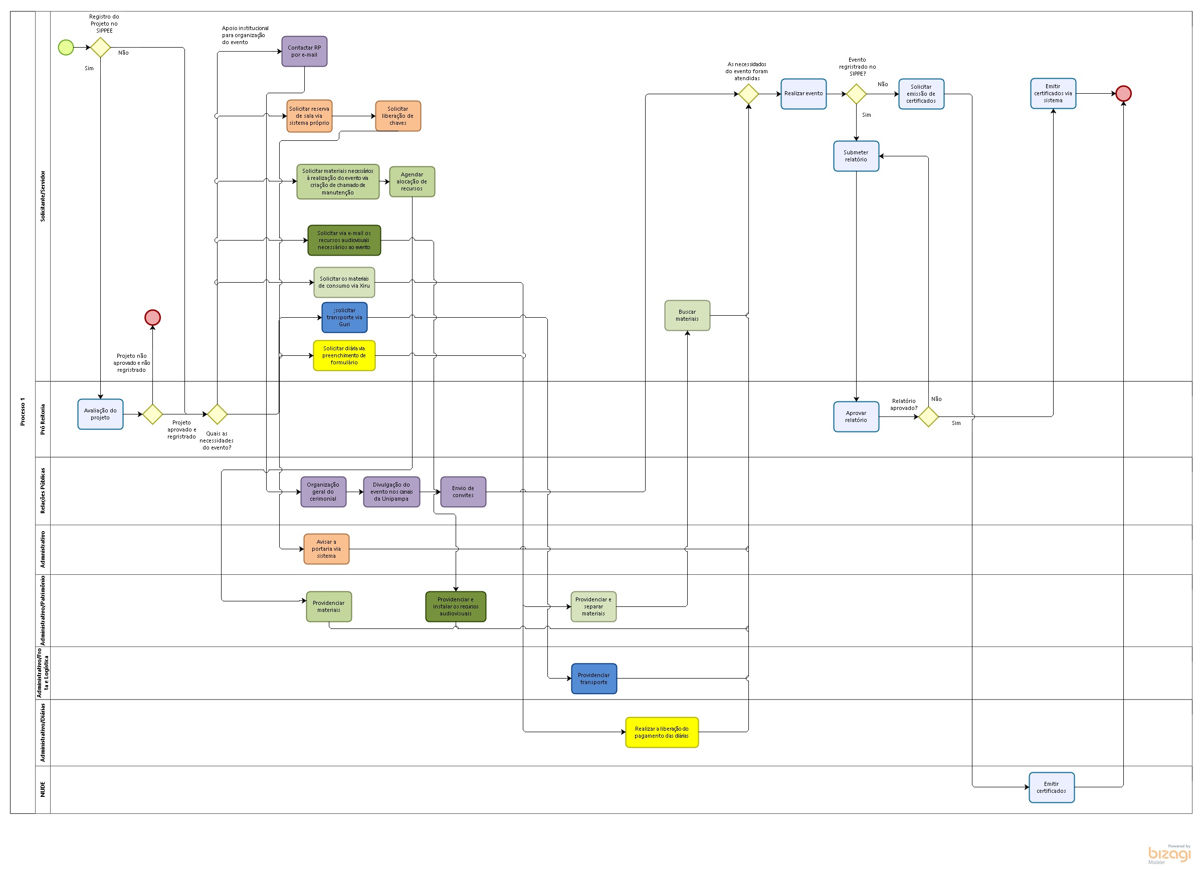Click the green start event circle

tap(66, 47)
